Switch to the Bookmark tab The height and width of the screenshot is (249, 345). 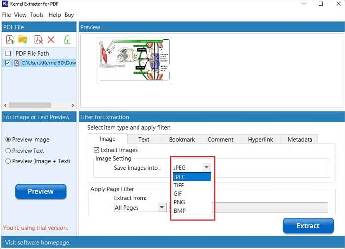[181, 140]
